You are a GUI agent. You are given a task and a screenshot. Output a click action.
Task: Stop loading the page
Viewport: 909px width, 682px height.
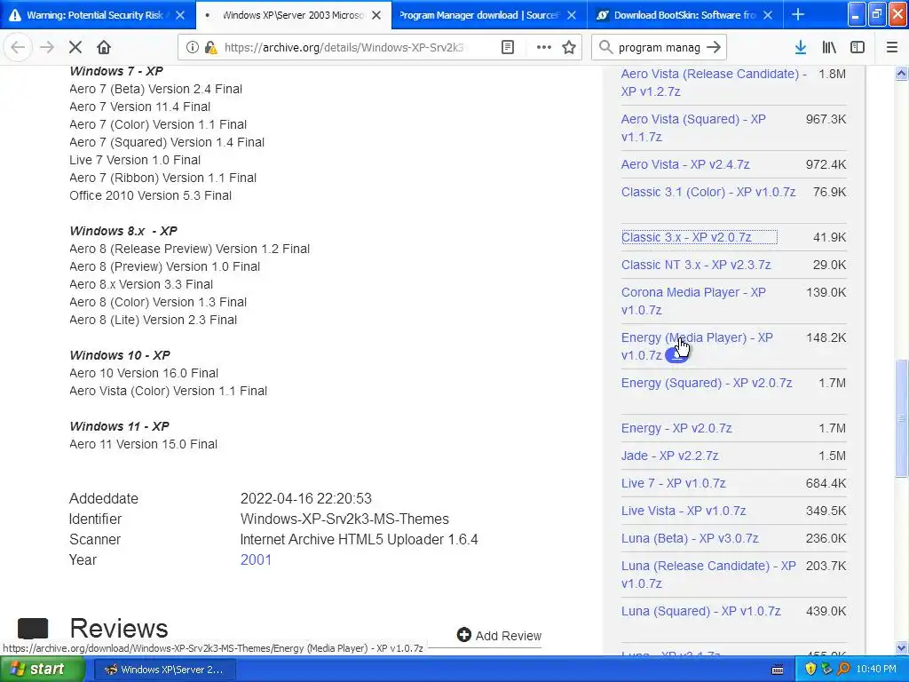coord(75,48)
